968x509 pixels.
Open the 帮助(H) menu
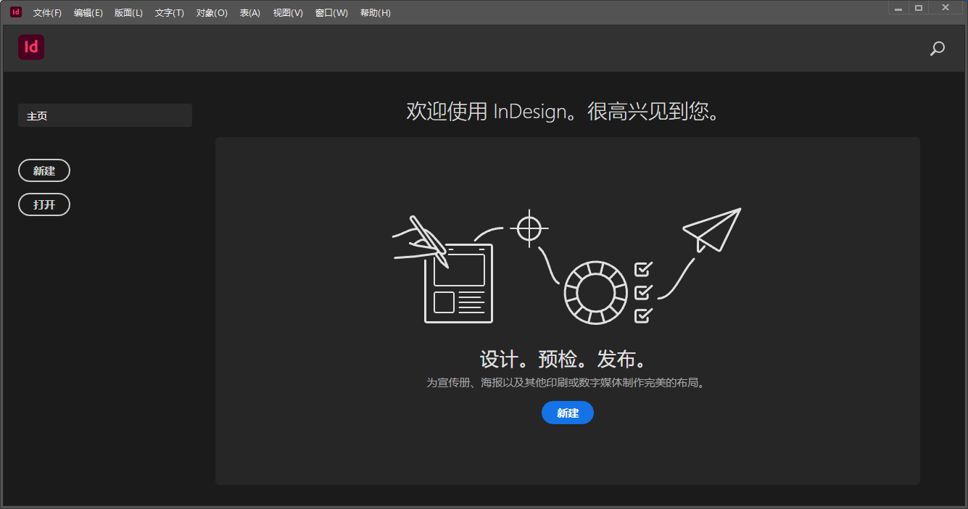[376, 13]
